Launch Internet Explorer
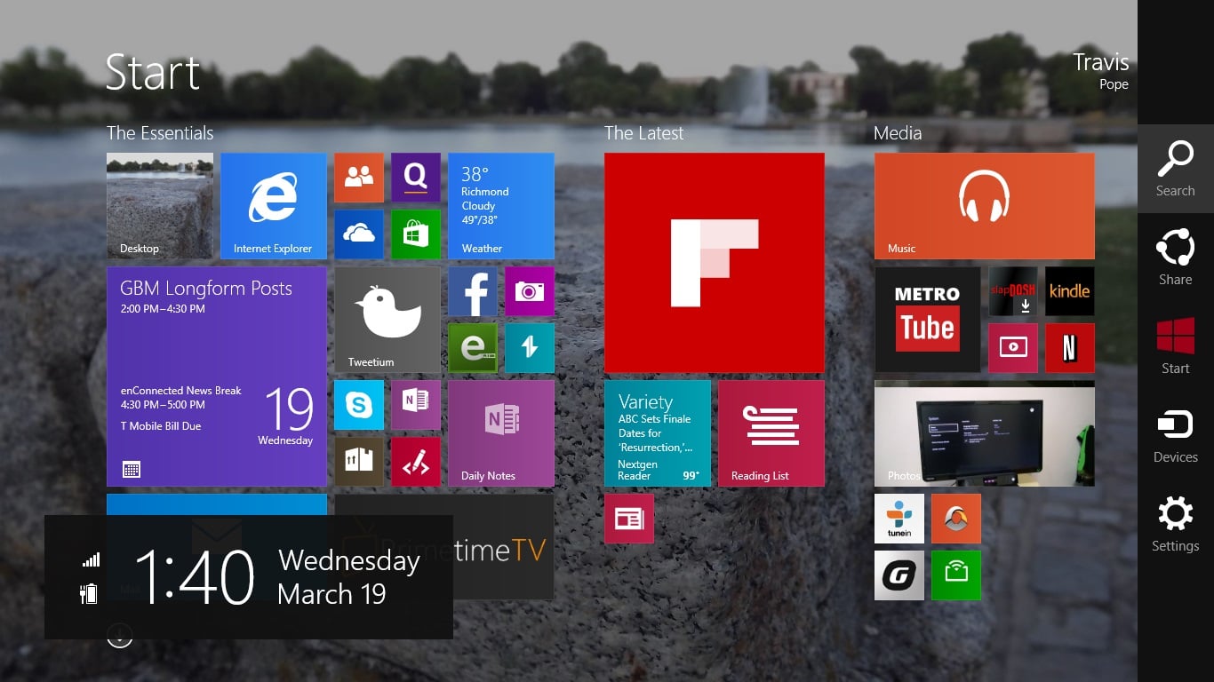 tap(273, 206)
